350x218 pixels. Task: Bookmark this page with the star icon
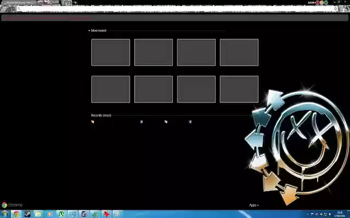point(335,9)
